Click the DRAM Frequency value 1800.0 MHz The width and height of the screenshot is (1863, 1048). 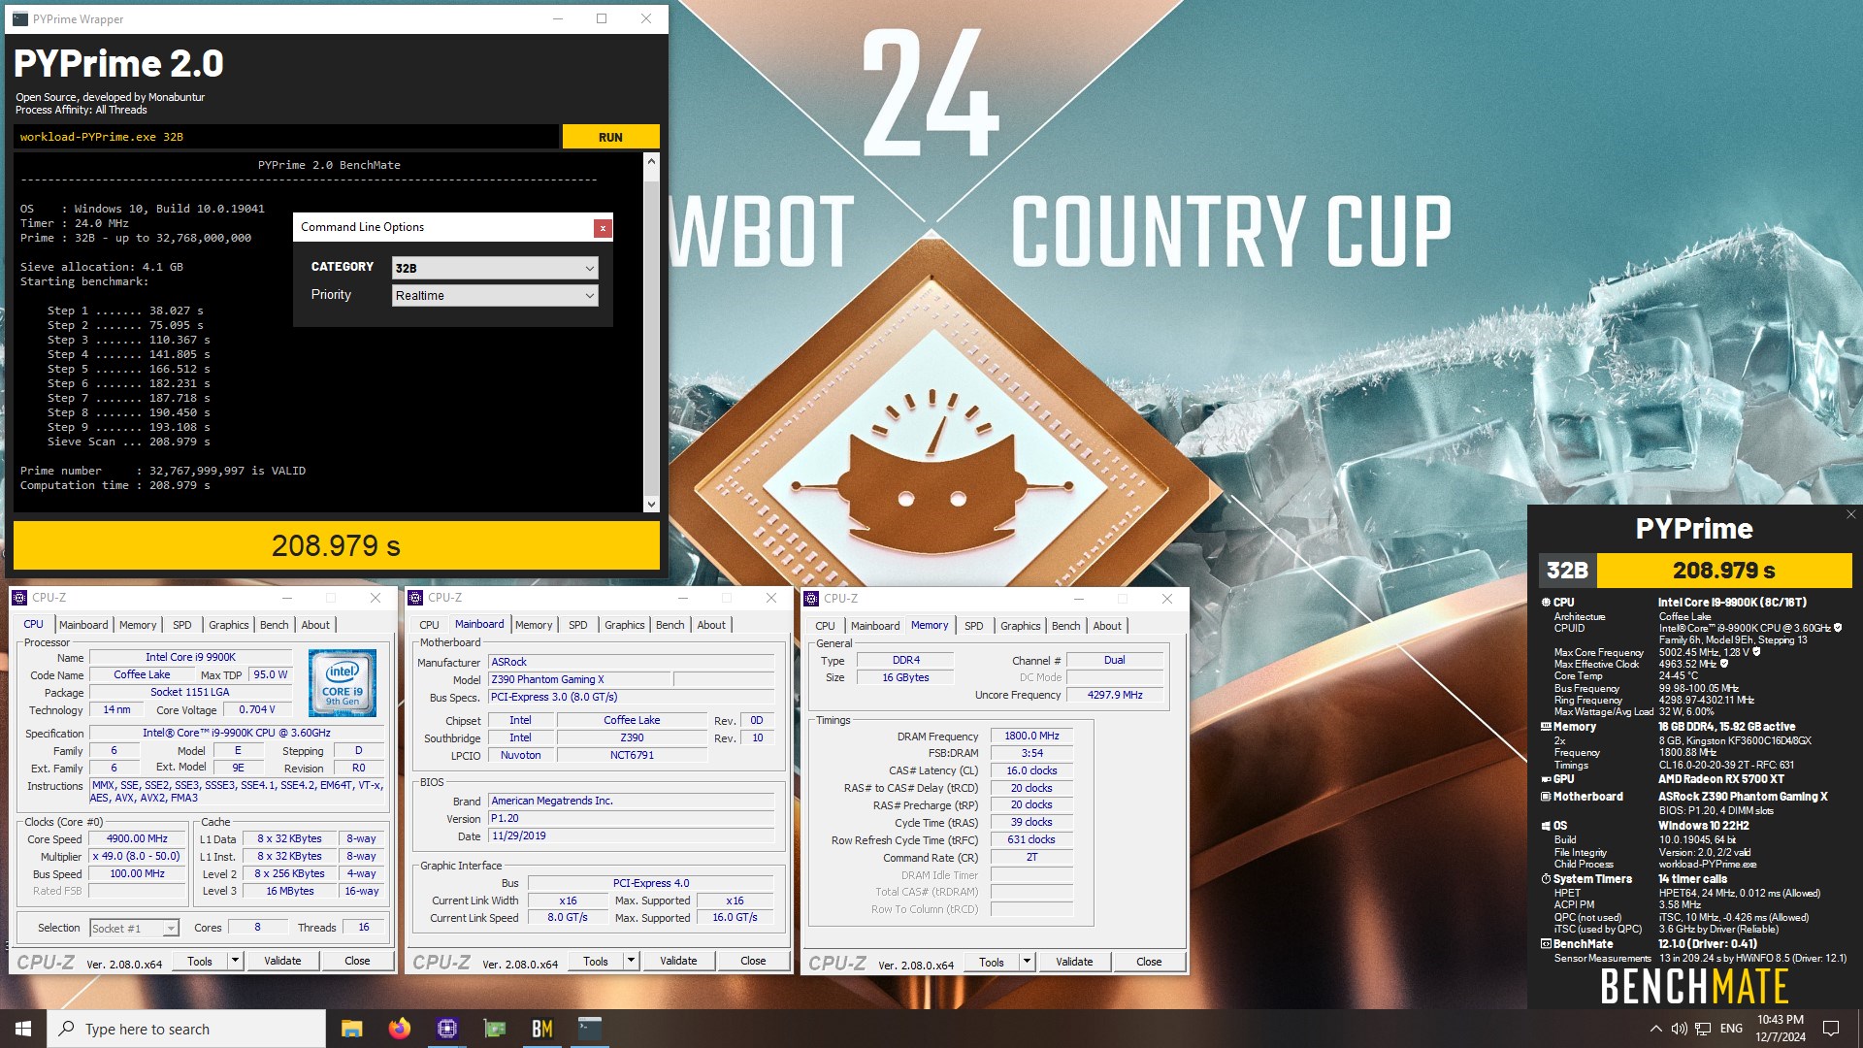tap(1031, 737)
